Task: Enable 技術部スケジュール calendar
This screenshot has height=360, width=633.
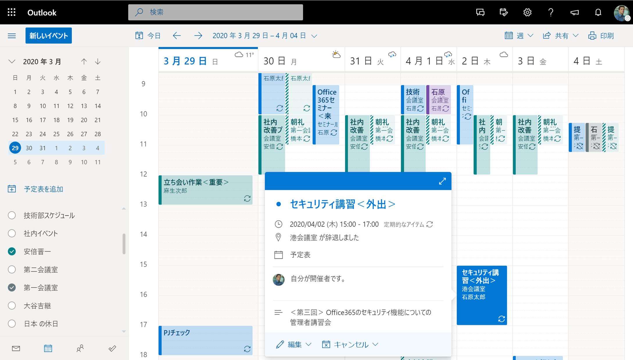Action: (12, 215)
